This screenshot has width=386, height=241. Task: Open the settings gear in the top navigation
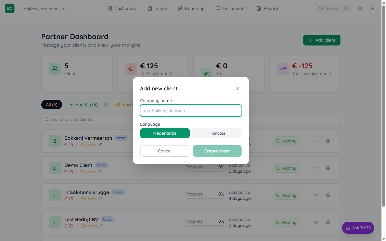click(359, 8)
